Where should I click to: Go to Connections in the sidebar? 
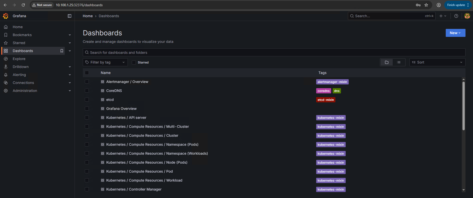click(23, 83)
